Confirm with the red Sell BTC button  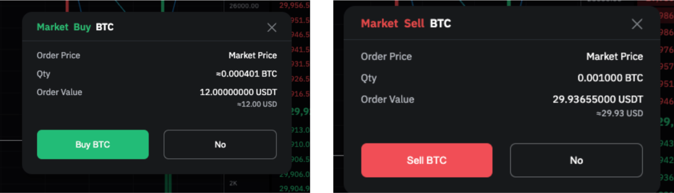pyautogui.click(x=427, y=160)
